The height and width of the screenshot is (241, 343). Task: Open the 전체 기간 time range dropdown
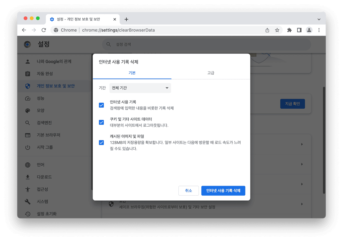[x=140, y=88]
